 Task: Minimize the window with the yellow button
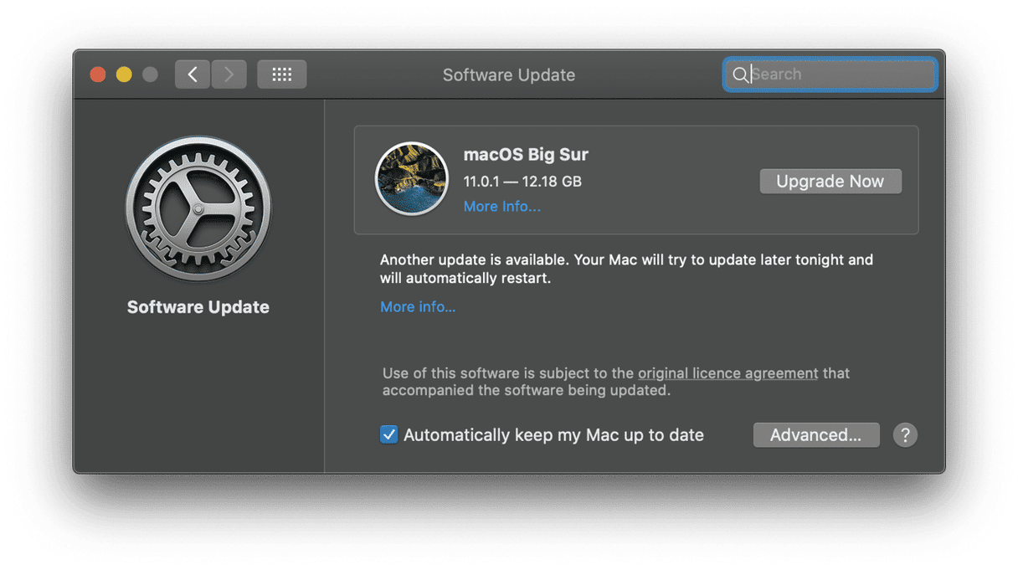point(123,74)
